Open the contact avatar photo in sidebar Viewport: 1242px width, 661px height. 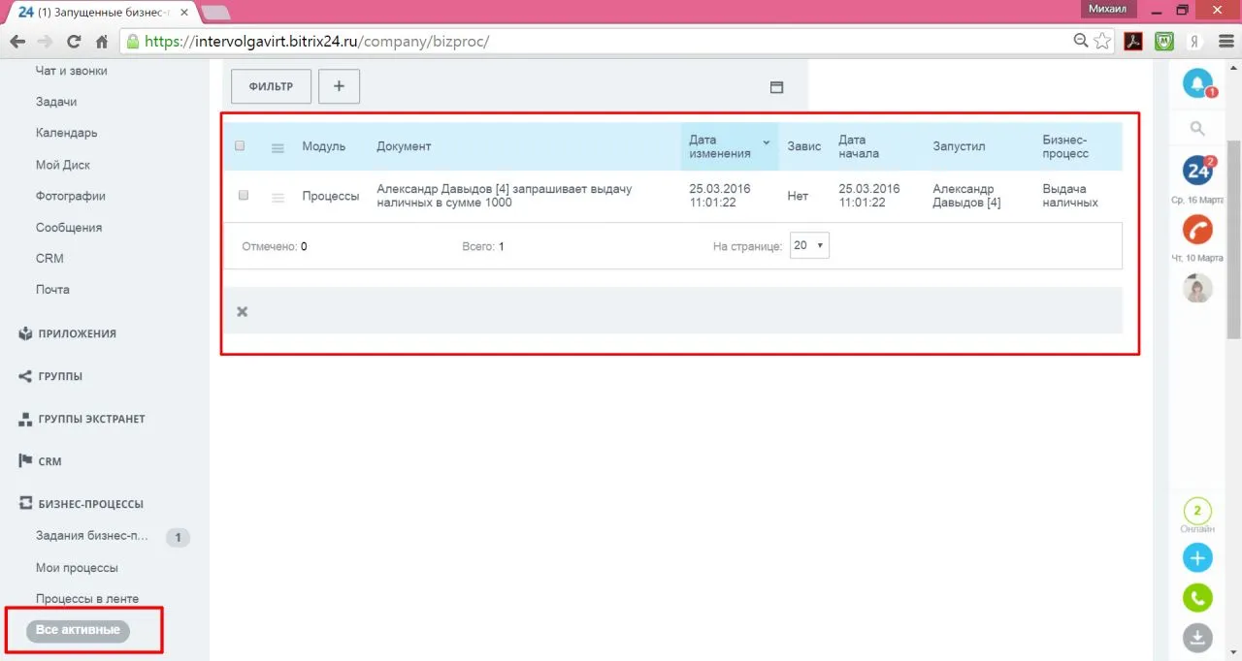click(x=1197, y=288)
